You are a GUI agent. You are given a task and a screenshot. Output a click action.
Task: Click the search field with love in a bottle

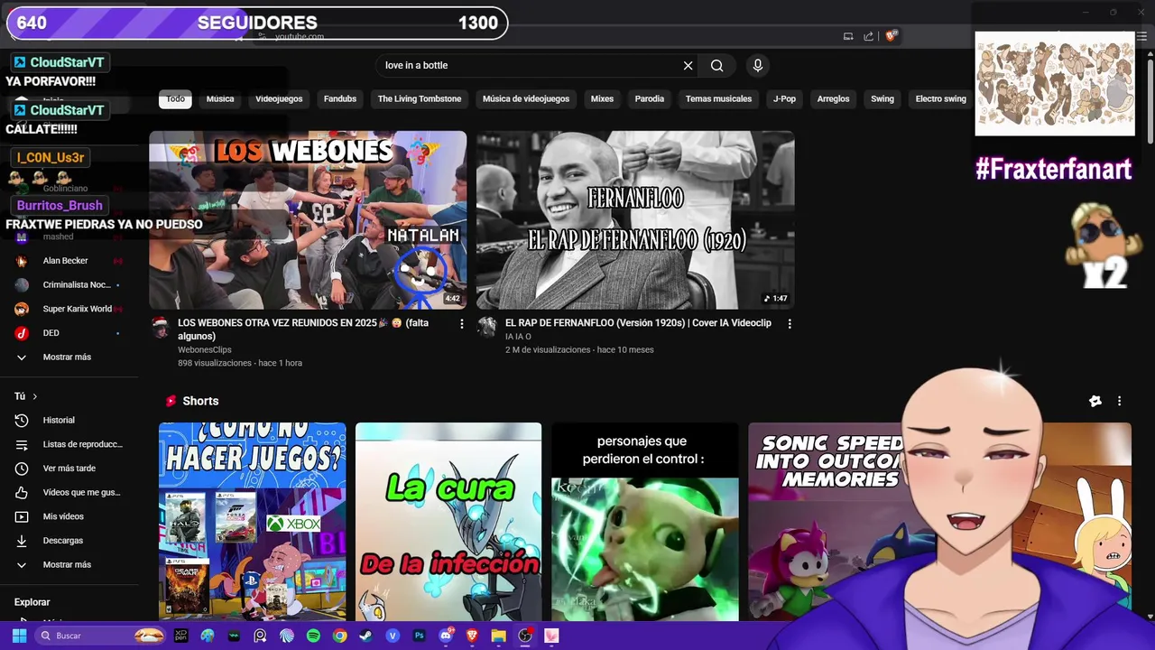pos(528,65)
